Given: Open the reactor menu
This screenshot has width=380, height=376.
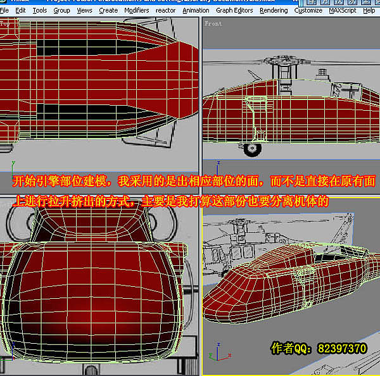Looking at the screenshot, I should (x=165, y=11).
